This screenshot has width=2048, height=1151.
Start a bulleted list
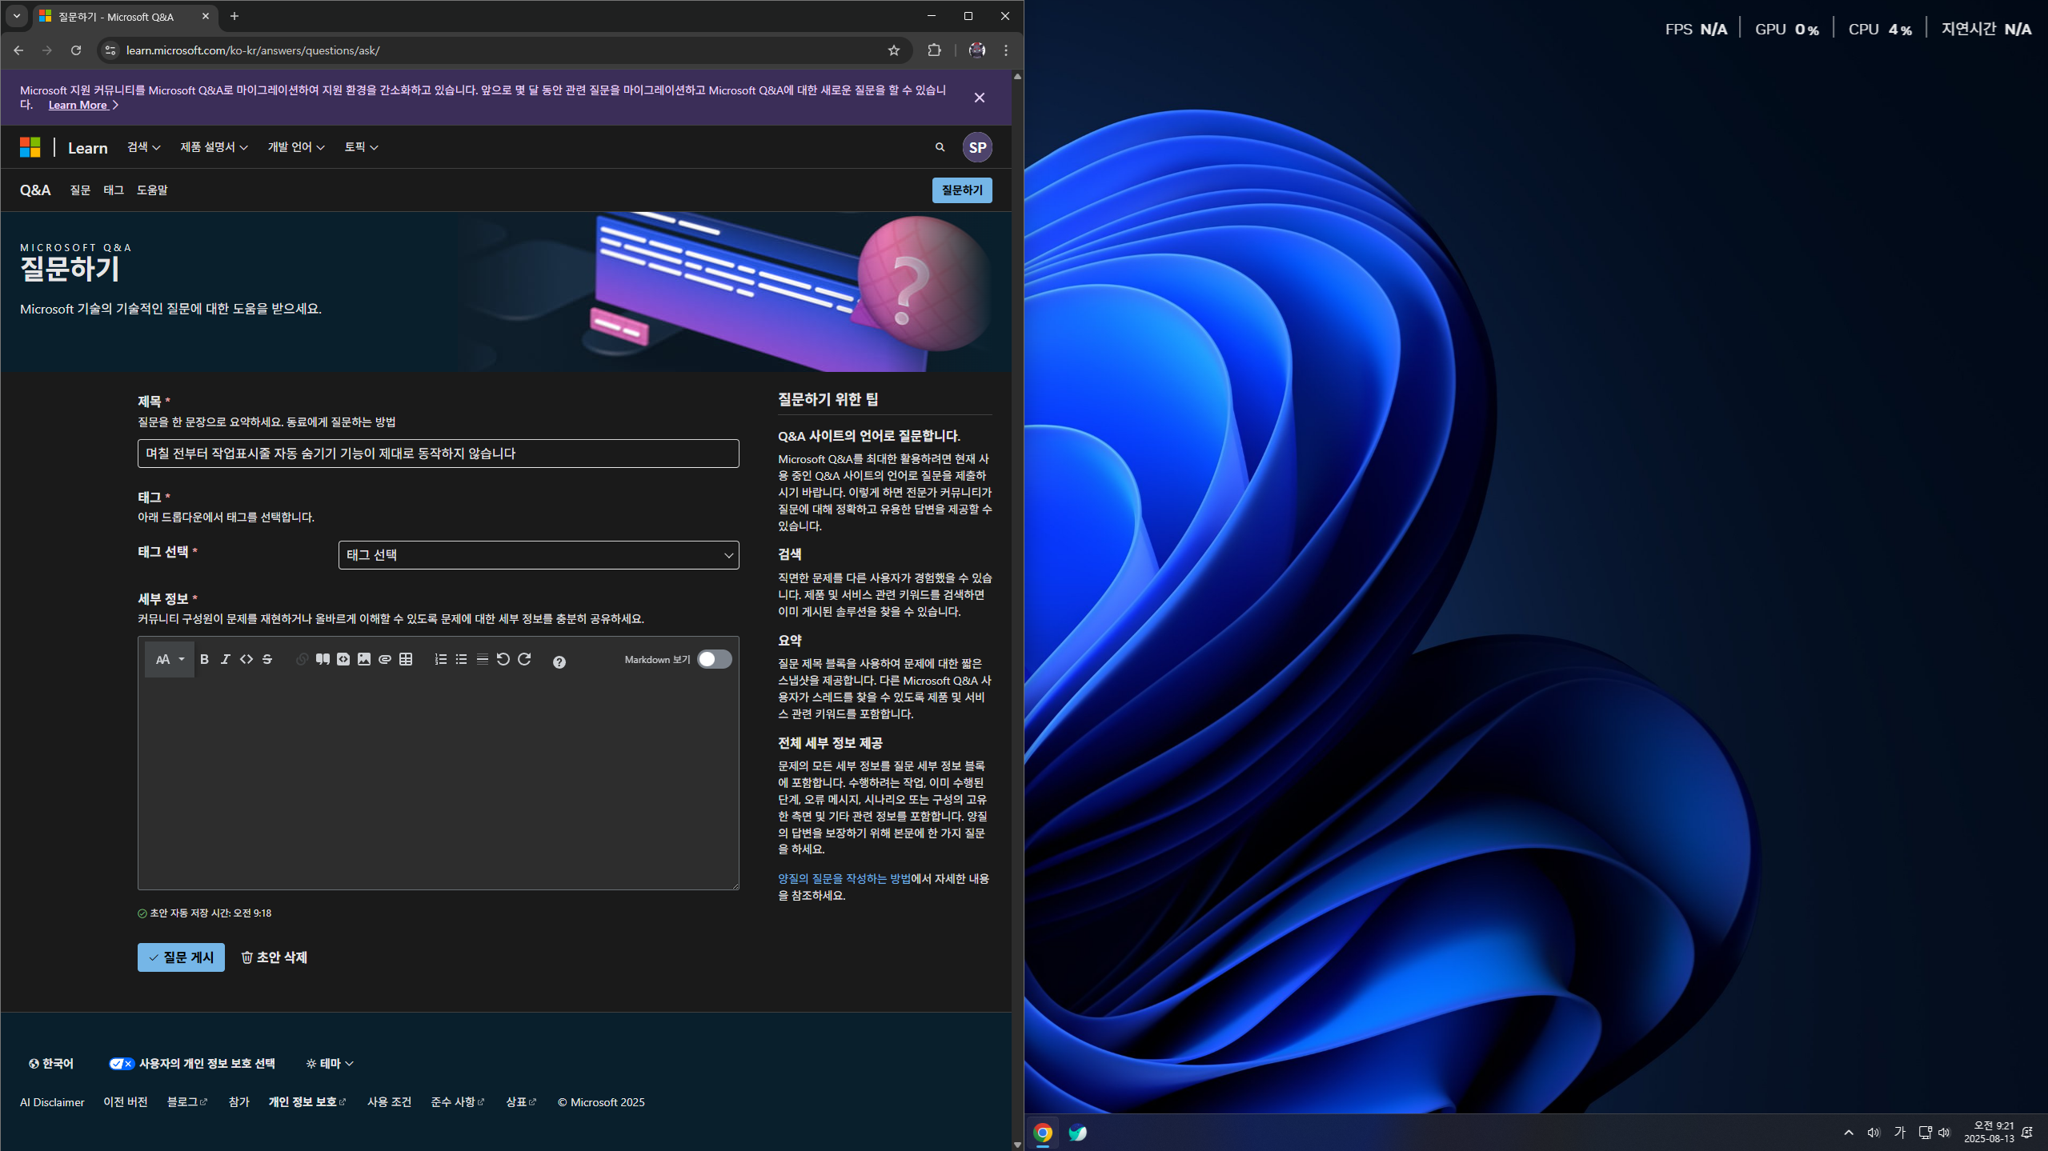461,659
